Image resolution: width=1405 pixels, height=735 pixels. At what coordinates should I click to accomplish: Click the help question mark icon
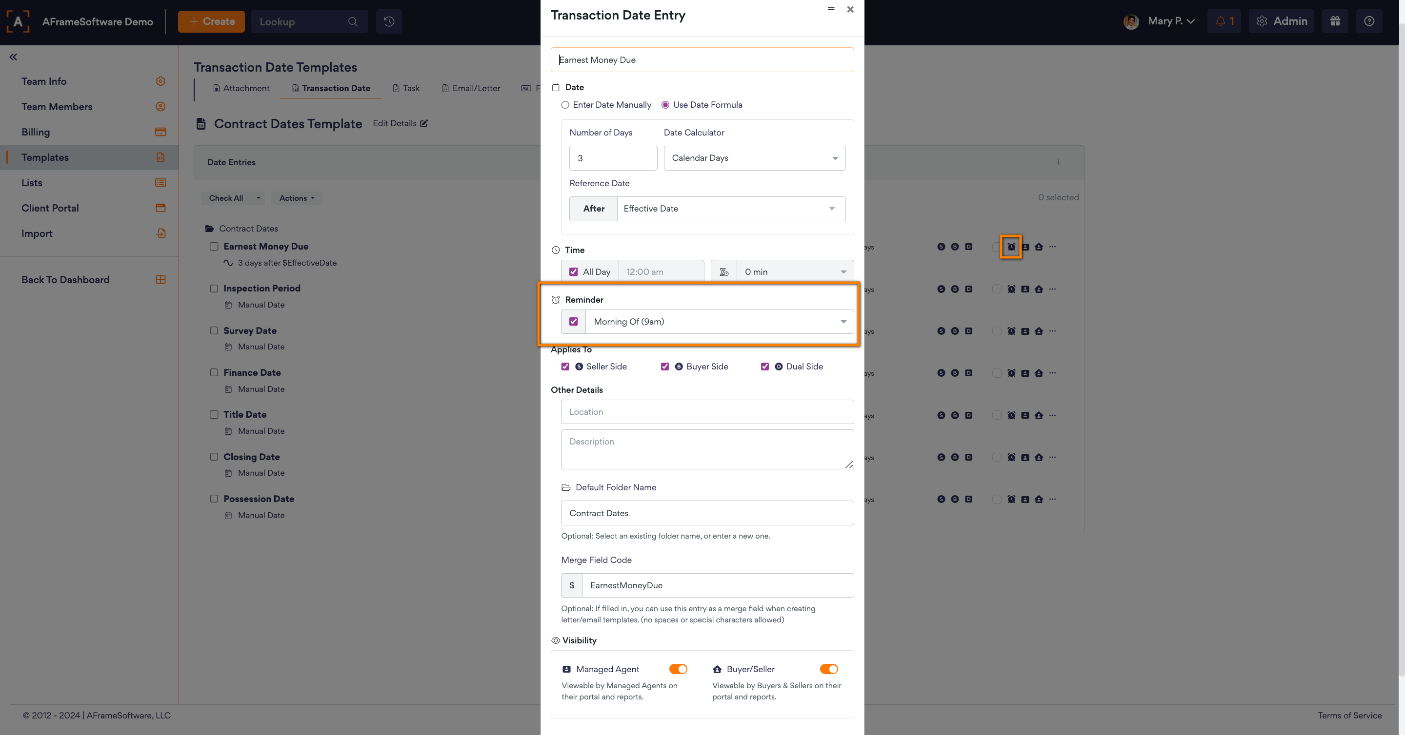click(x=1369, y=21)
